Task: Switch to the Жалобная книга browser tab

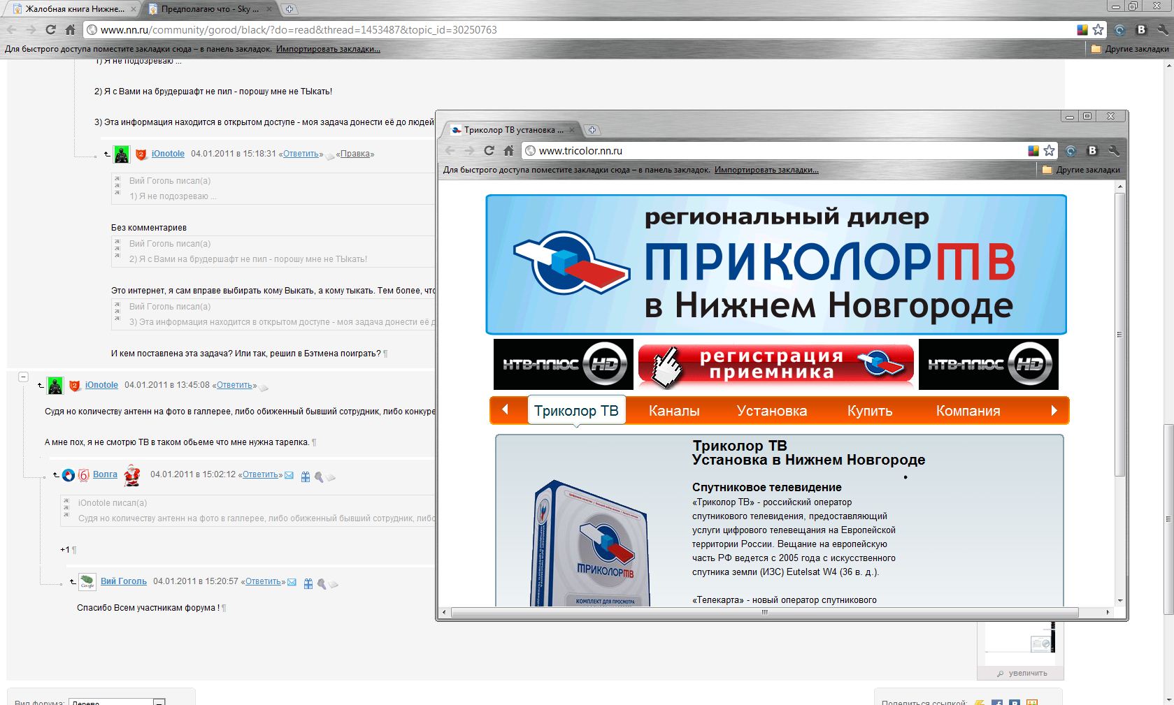Action: 73,9
